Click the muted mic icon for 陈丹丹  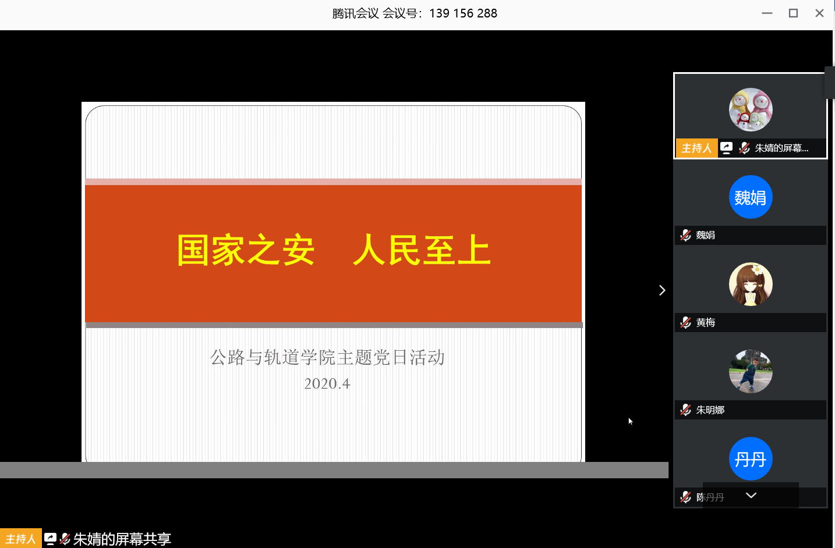[x=686, y=497]
